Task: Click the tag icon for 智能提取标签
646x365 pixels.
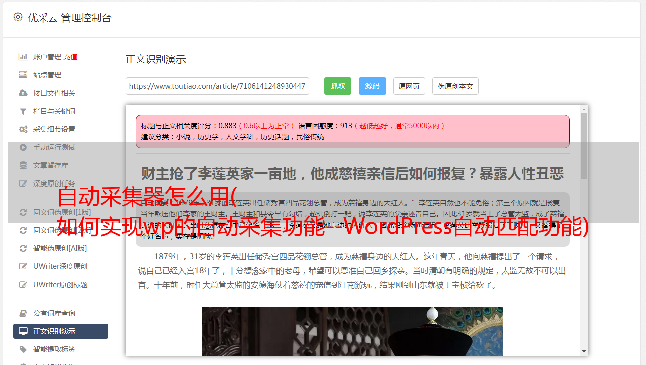Action: [x=23, y=349]
